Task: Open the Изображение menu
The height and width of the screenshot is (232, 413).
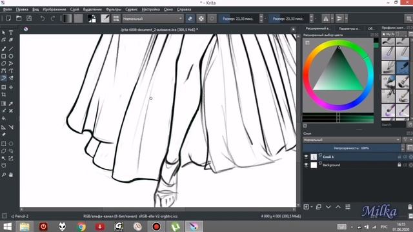Action: click(54, 9)
